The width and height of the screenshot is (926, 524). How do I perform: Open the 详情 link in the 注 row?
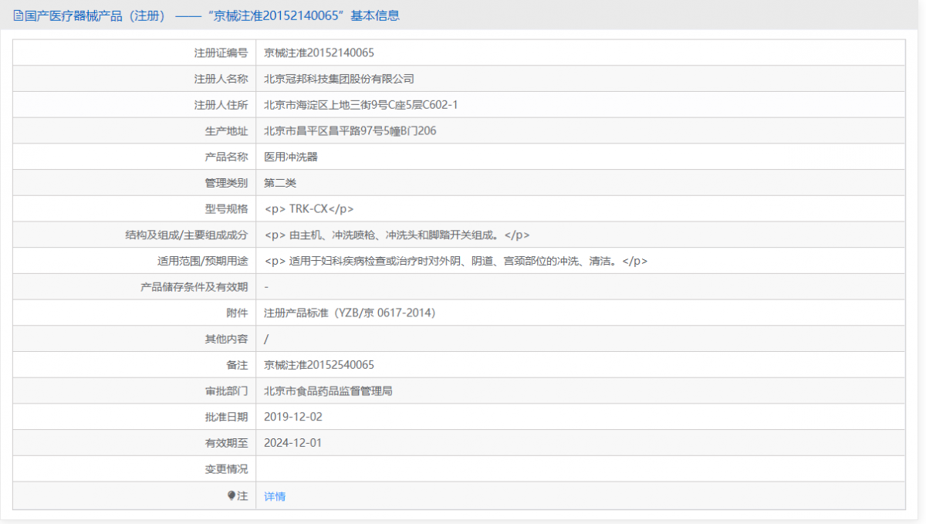coord(274,495)
